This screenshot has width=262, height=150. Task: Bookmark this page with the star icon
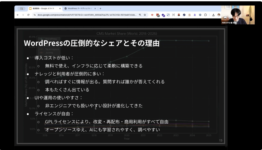[145, 15]
